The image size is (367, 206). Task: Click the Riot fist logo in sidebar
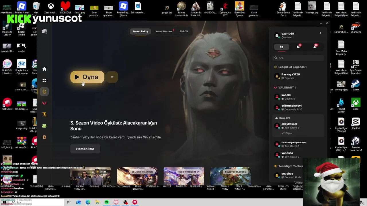click(x=44, y=31)
